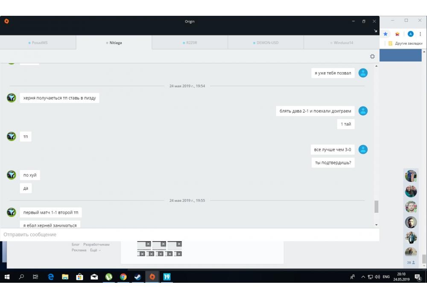Select message '1 тай'

[346, 124]
